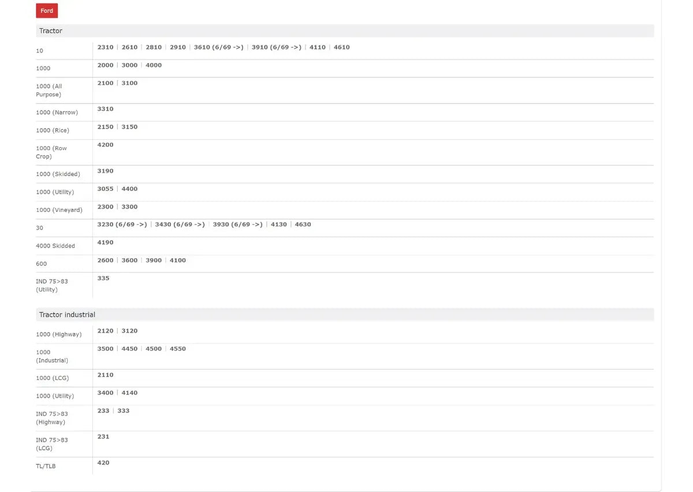Open the 4630 model link
The image size is (693, 492).
pyautogui.click(x=303, y=225)
